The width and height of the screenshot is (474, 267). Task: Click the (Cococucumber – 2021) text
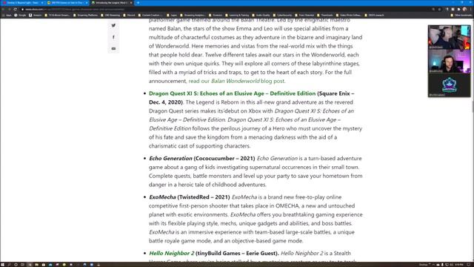pyautogui.click(x=224, y=158)
